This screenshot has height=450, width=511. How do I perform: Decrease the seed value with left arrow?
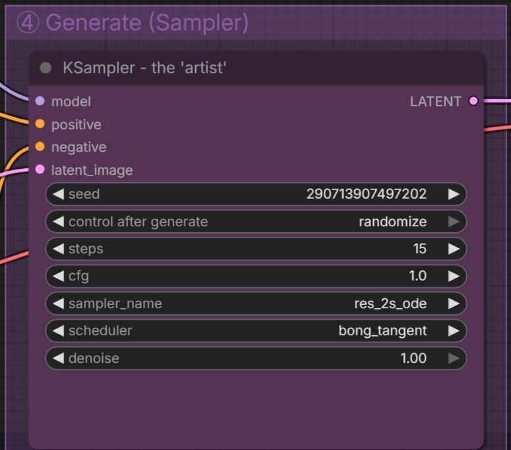point(58,194)
